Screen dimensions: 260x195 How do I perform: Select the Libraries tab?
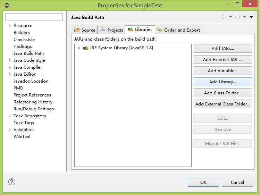140,29
